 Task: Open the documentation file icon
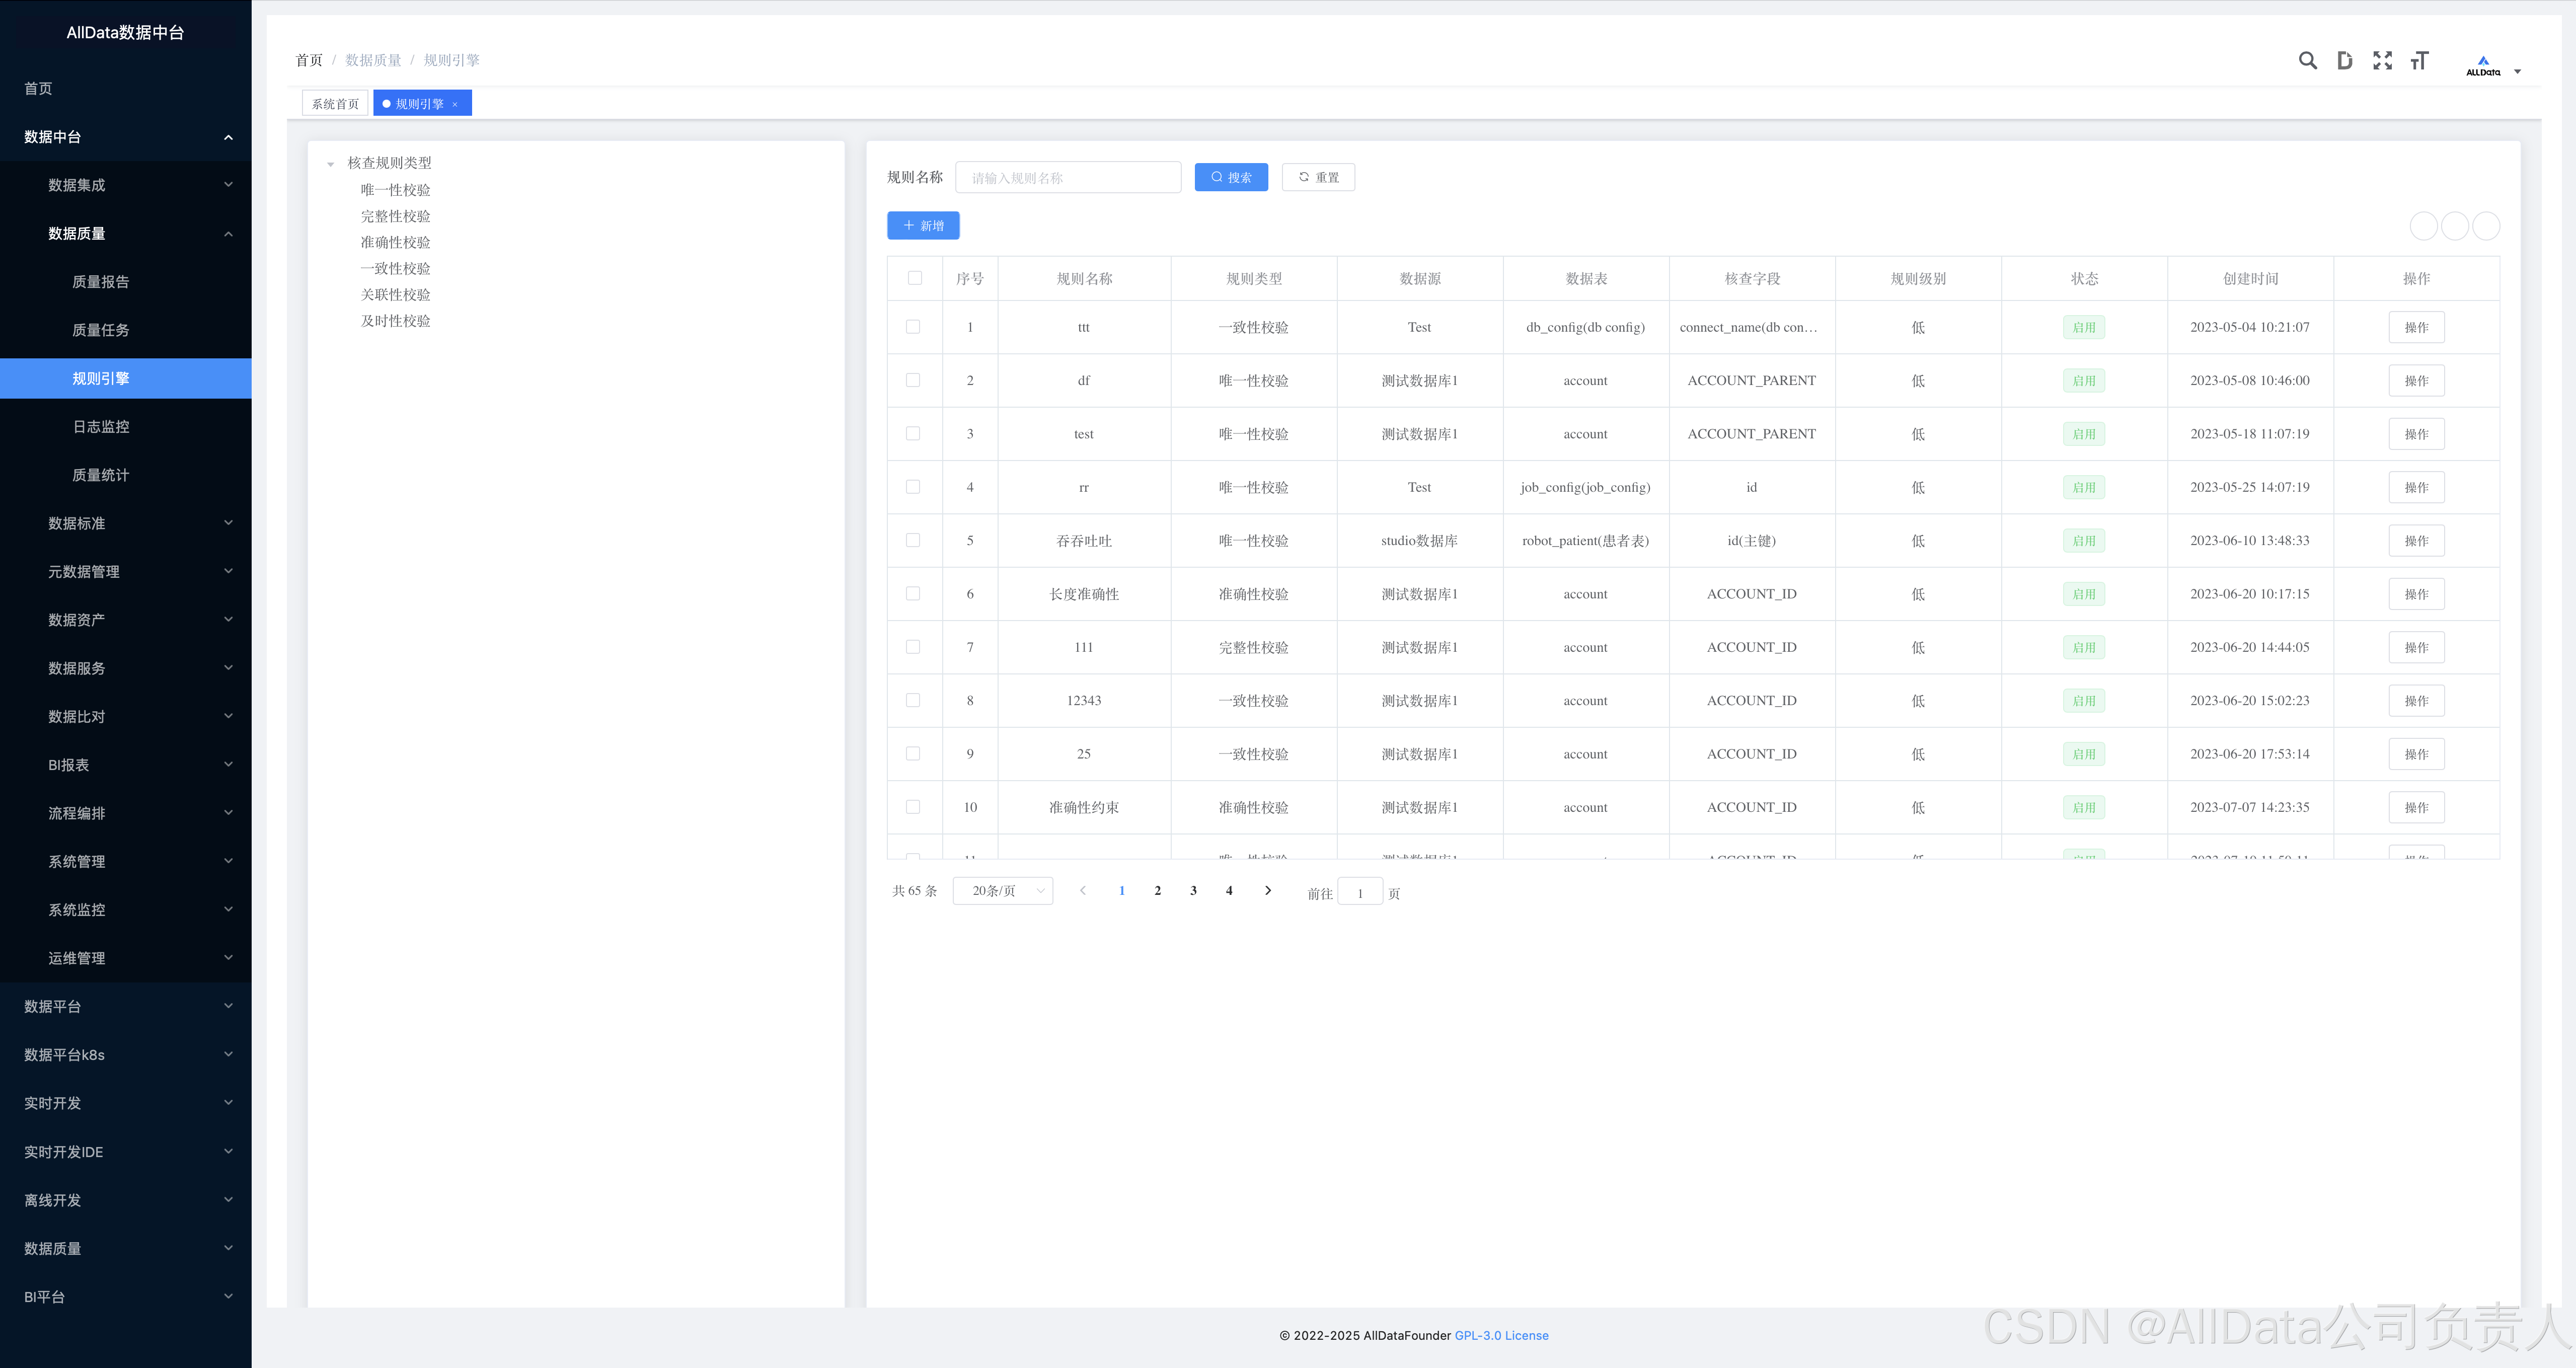(2344, 61)
